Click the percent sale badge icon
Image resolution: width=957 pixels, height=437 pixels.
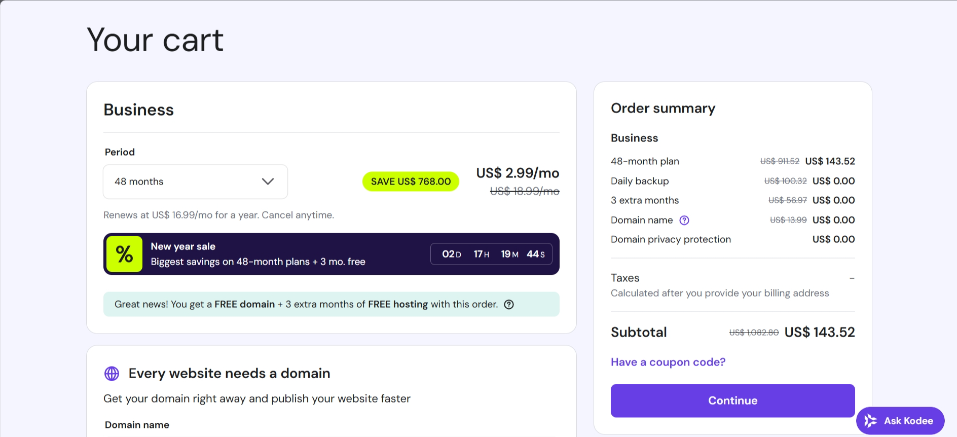[x=124, y=254]
